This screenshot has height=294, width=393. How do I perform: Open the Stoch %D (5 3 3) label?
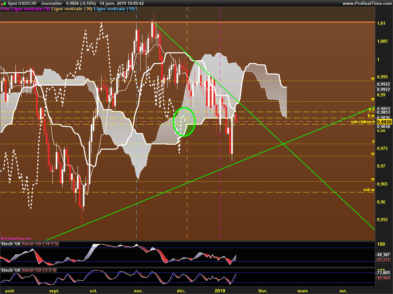(x=39, y=270)
